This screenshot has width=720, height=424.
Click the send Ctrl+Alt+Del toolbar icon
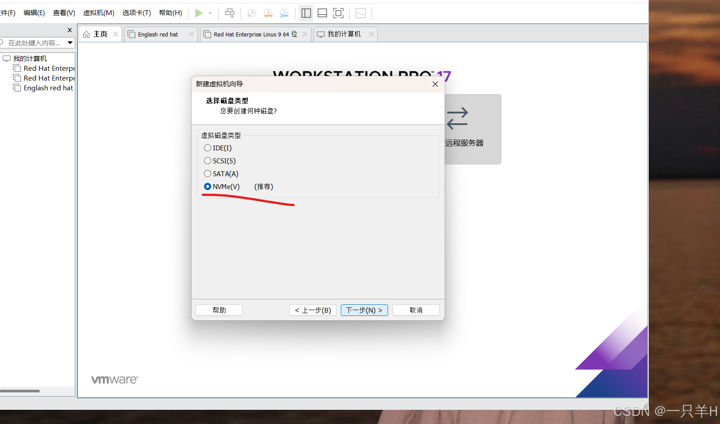[x=229, y=13]
